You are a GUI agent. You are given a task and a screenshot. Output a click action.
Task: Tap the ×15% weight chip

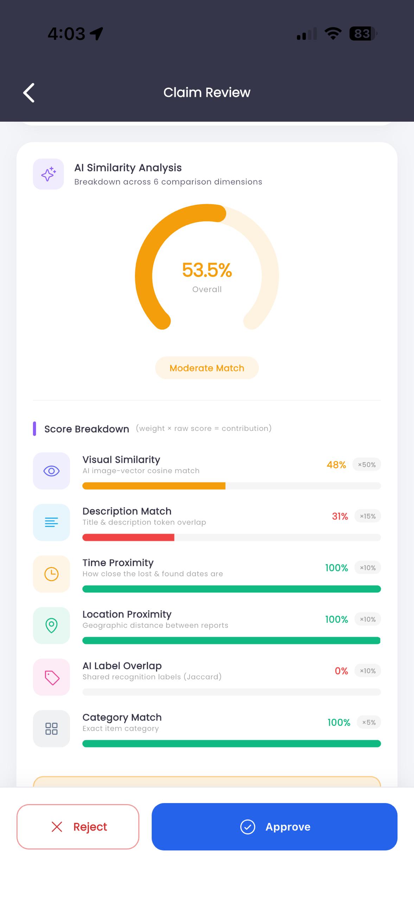tap(368, 516)
